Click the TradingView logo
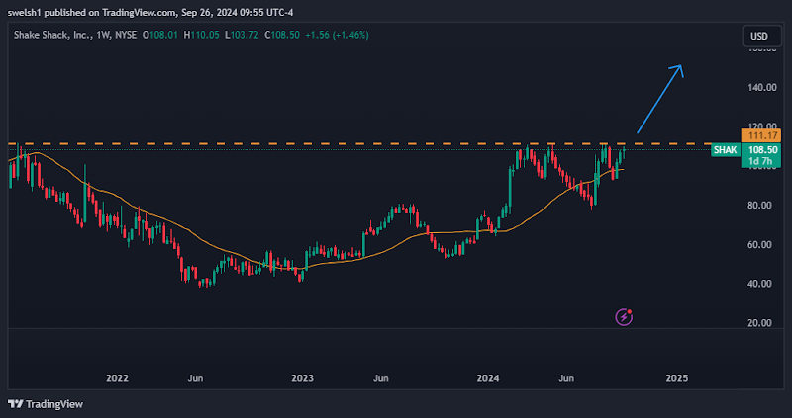Viewport: 792px width, 418px height. (46, 404)
